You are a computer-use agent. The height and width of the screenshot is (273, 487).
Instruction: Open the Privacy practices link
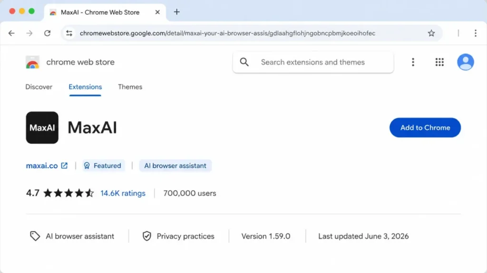point(185,236)
